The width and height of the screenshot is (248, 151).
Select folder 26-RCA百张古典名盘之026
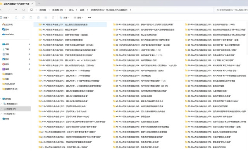tap(143, 24)
